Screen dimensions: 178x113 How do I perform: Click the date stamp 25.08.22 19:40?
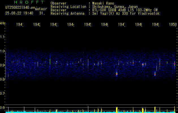pyautogui.click(x=19, y=13)
